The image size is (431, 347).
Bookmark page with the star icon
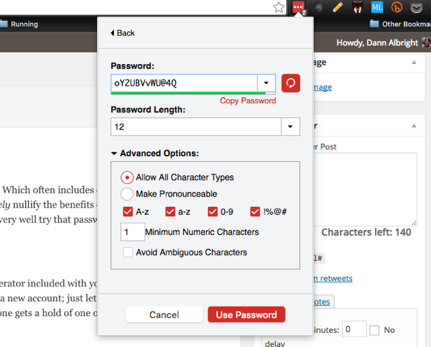click(x=279, y=7)
